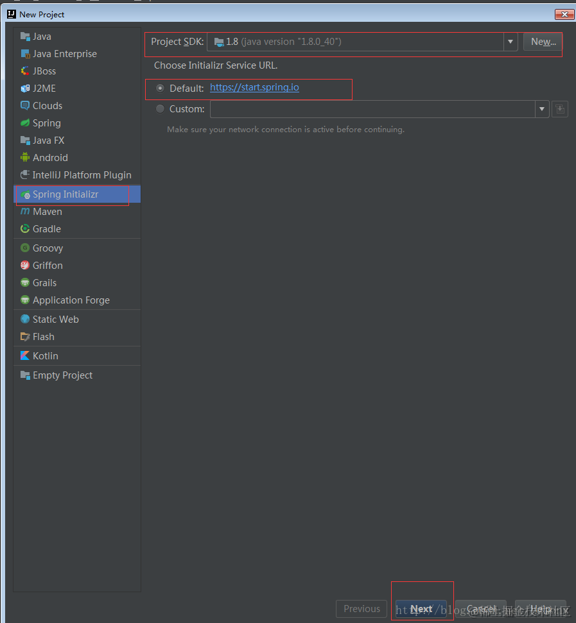Screen dimensions: 576x623
Task: Click the Android robot icon
Action: (x=25, y=158)
